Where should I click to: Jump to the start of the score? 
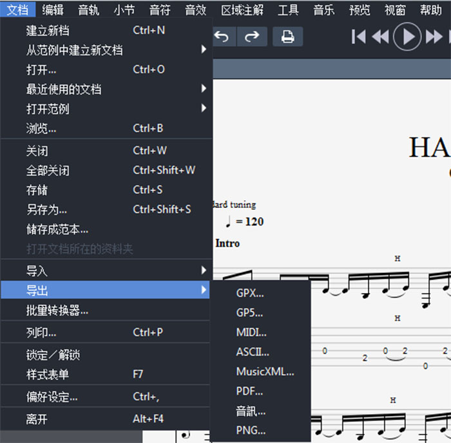point(359,37)
